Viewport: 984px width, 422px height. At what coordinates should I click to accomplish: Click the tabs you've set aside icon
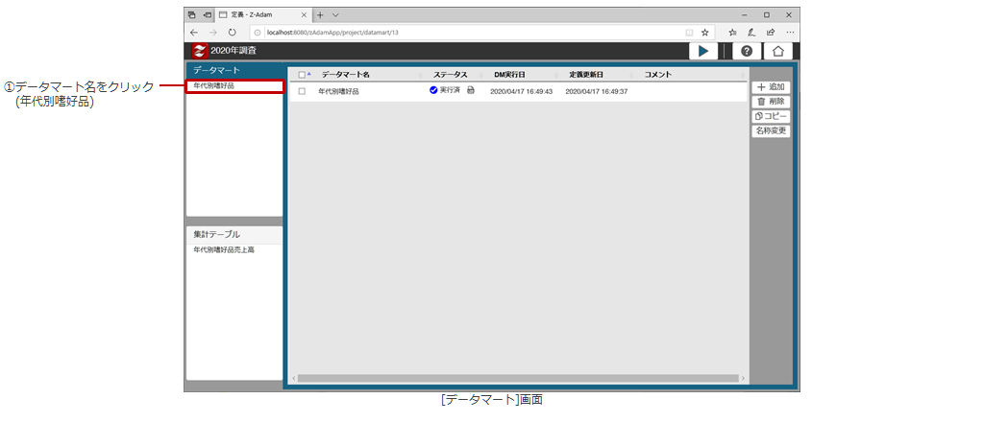point(192,14)
